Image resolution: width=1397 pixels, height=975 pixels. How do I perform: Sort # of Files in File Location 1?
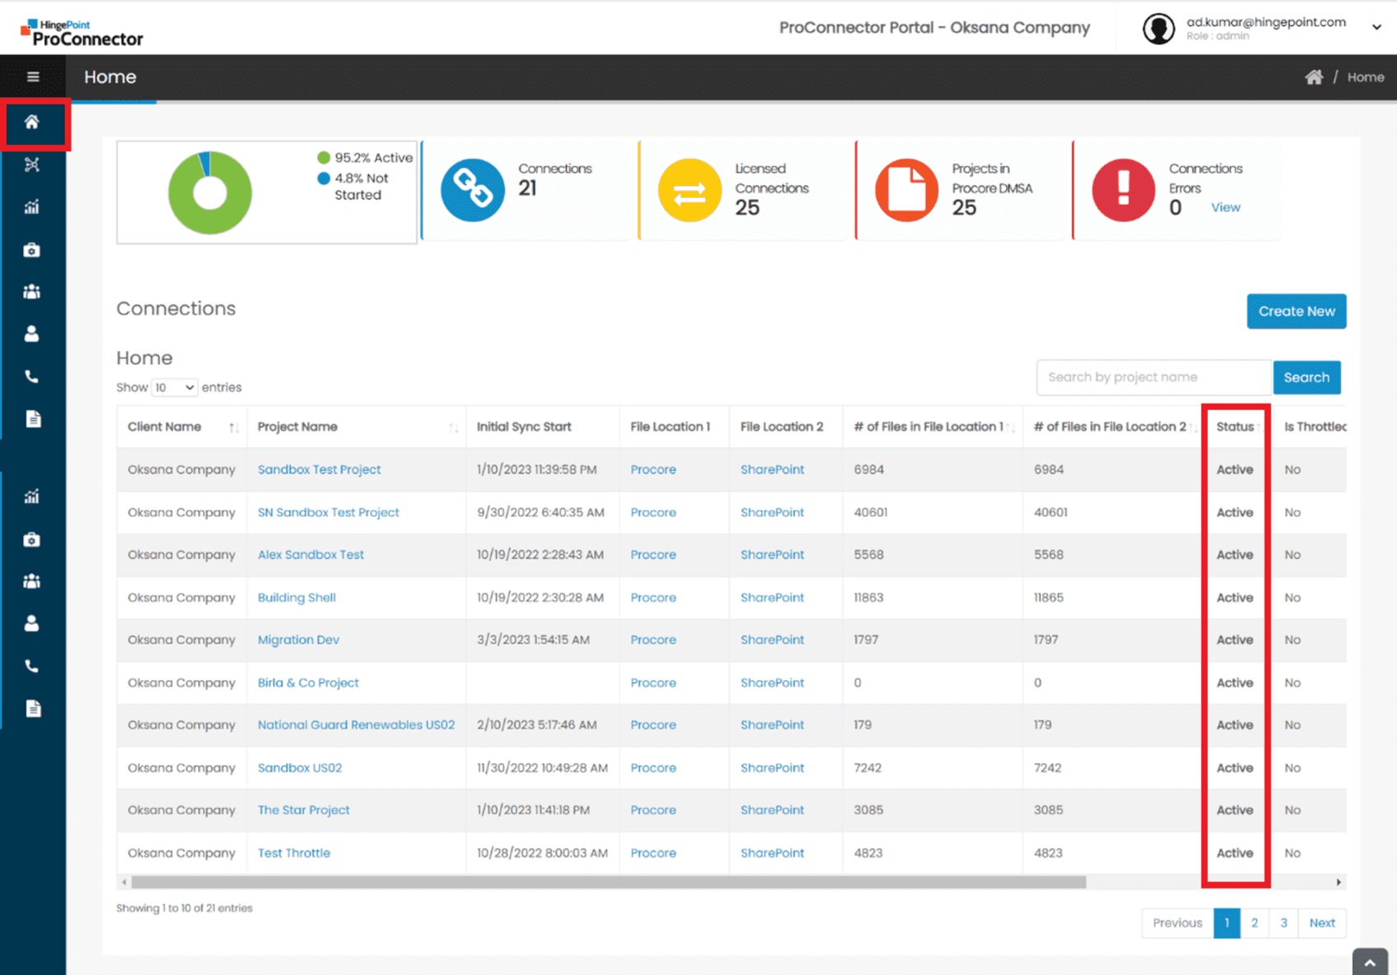tap(1012, 427)
